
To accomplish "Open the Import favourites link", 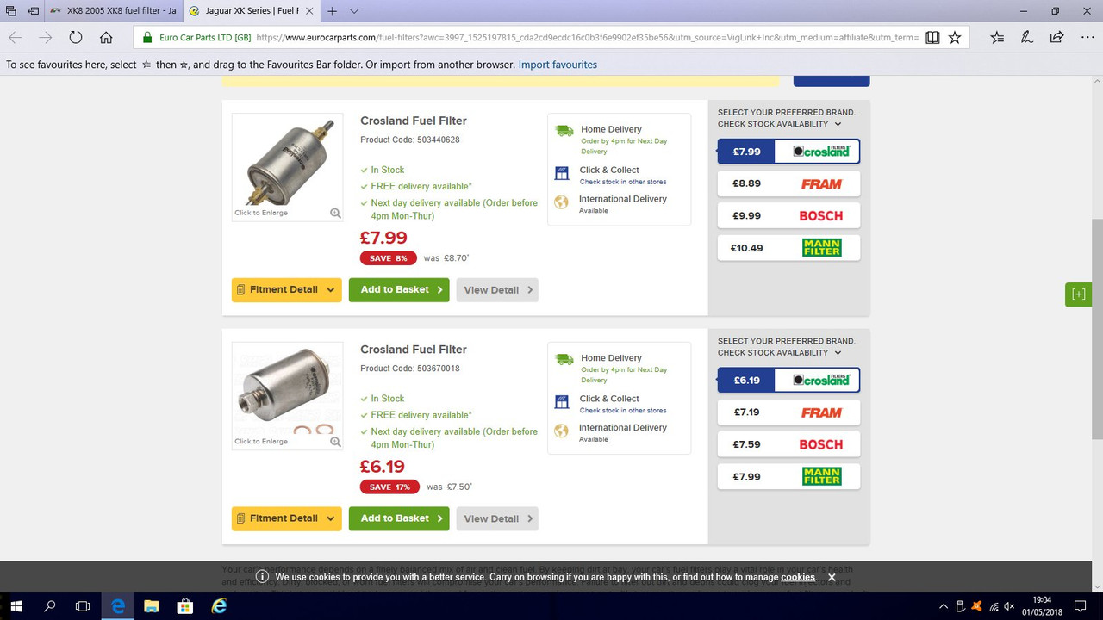I will [557, 64].
